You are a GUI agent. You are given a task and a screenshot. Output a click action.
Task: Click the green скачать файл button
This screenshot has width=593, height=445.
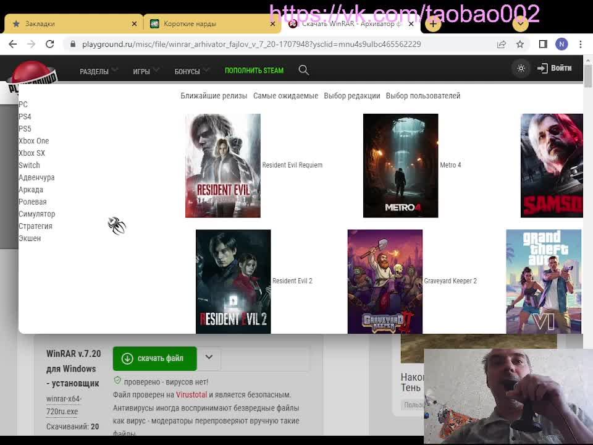[154, 358]
